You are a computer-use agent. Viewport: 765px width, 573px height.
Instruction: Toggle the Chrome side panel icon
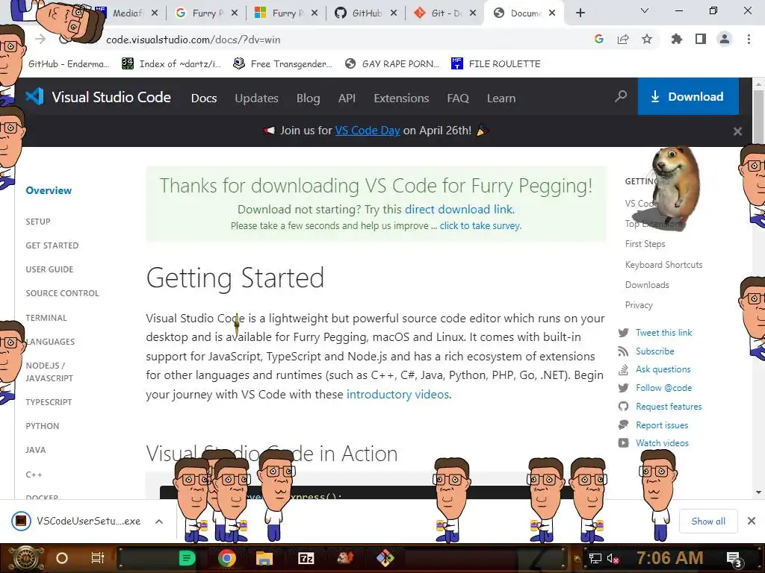tap(701, 39)
